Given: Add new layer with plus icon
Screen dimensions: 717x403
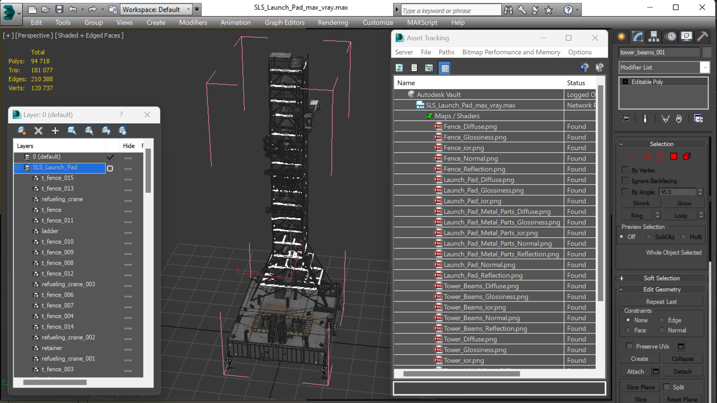Looking at the screenshot, I should point(55,130).
